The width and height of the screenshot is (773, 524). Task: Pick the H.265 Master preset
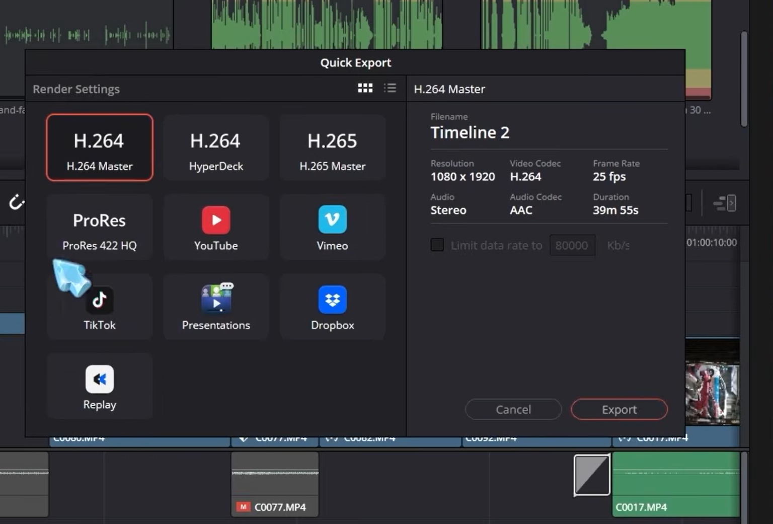[332, 147]
